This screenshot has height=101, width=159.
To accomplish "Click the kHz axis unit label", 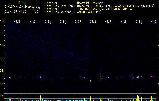I will tap(2, 20).
